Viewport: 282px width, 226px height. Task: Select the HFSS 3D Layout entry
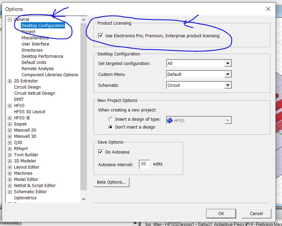pyautogui.click(x=30, y=112)
